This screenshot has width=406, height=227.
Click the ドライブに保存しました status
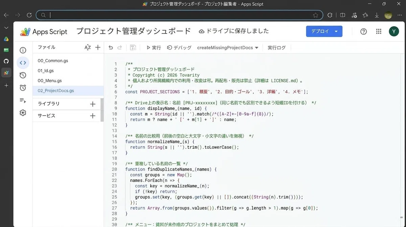point(234,31)
